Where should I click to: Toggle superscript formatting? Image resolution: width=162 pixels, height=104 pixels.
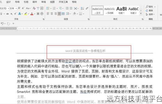coord(15,14)
